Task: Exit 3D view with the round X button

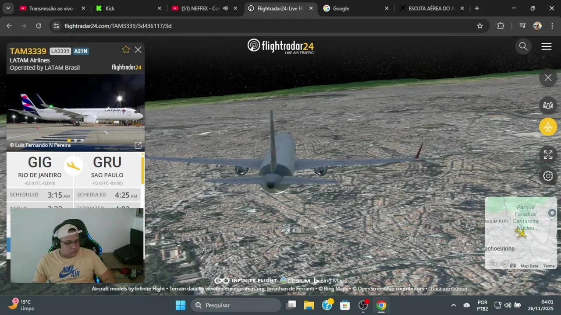Action: (x=548, y=78)
